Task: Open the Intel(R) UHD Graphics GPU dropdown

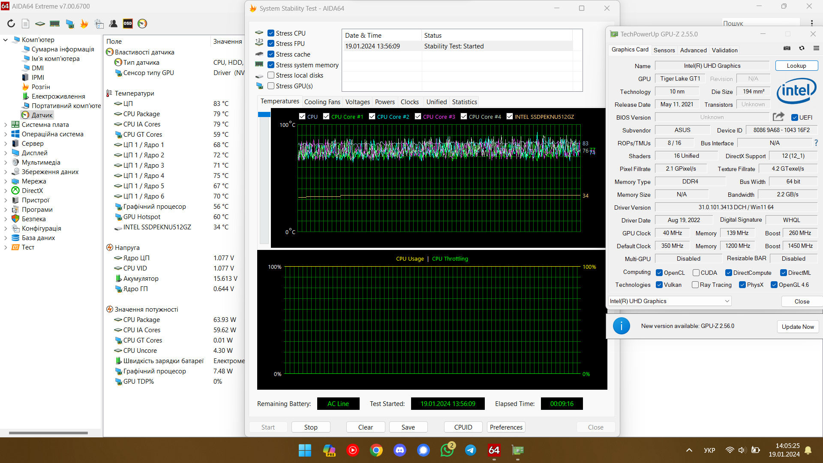Action: pyautogui.click(x=670, y=301)
